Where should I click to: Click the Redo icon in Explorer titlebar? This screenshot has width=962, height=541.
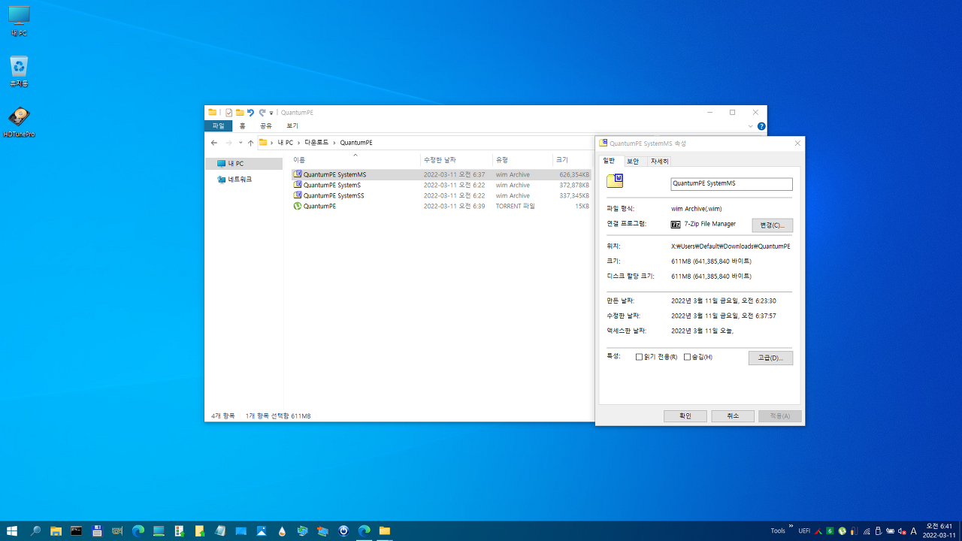tap(262, 112)
